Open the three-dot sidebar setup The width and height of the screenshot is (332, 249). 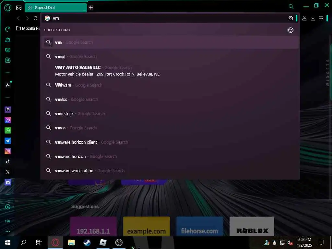coord(8,231)
